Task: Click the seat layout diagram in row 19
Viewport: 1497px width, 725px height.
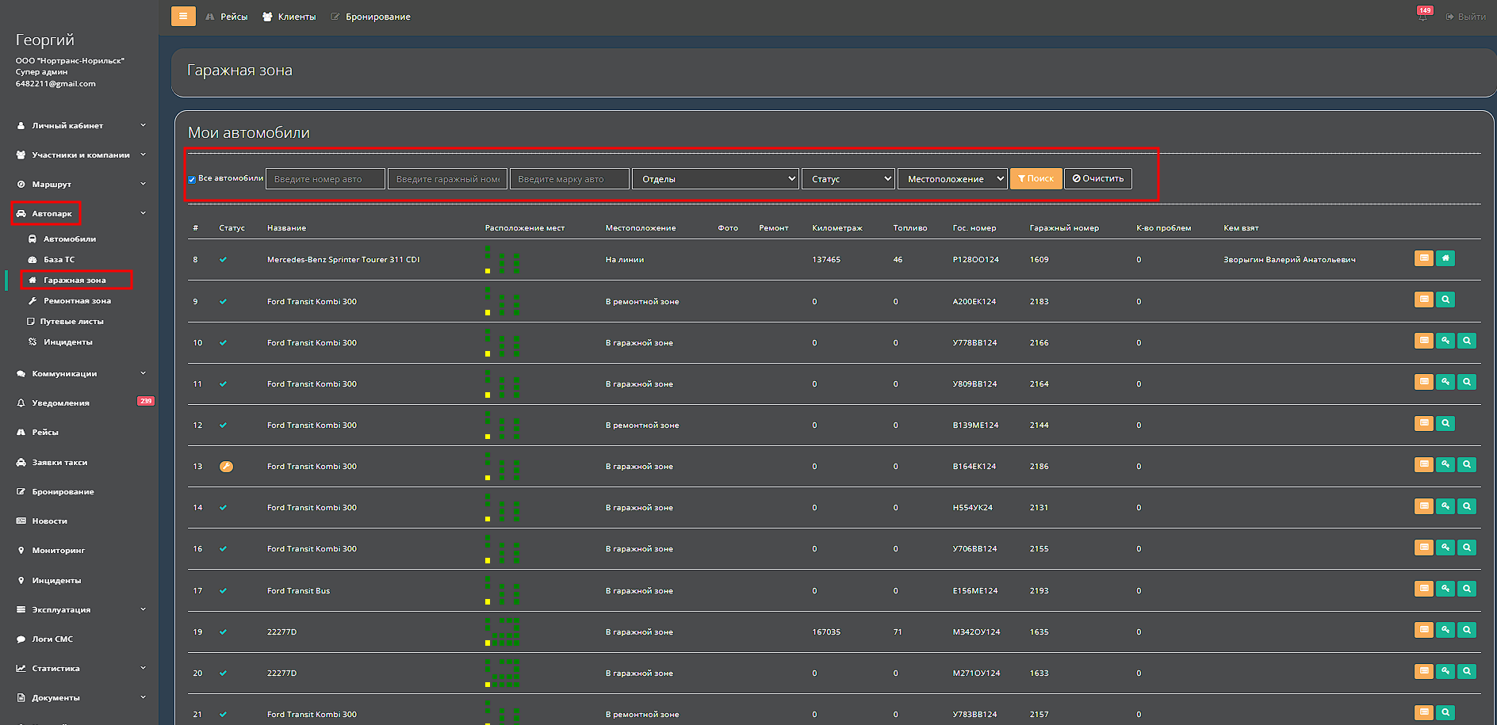Action: click(503, 632)
